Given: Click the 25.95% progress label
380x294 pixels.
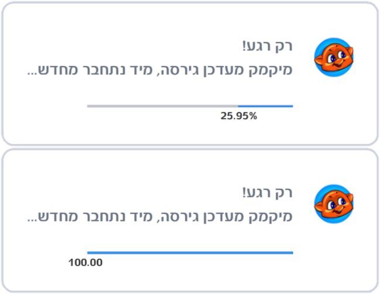Looking at the screenshot, I should 239,116.
